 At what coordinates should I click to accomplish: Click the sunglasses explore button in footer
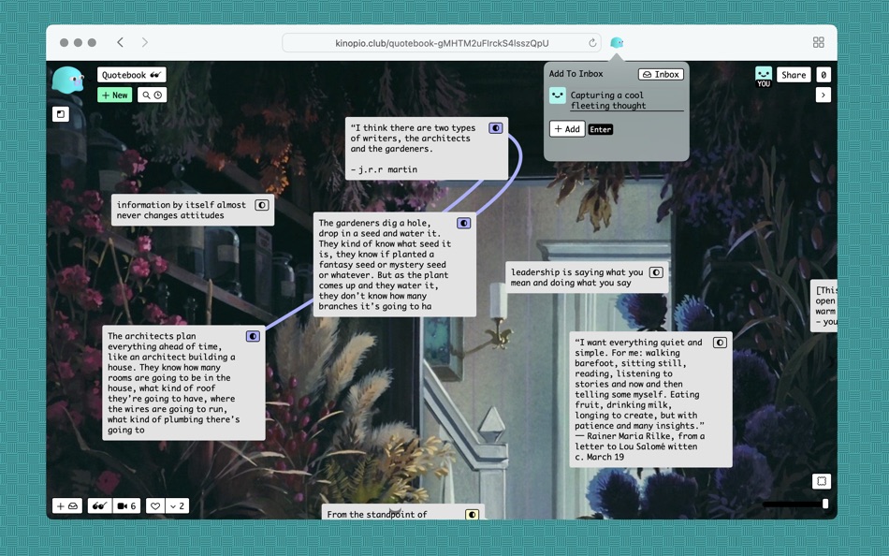click(100, 505)
